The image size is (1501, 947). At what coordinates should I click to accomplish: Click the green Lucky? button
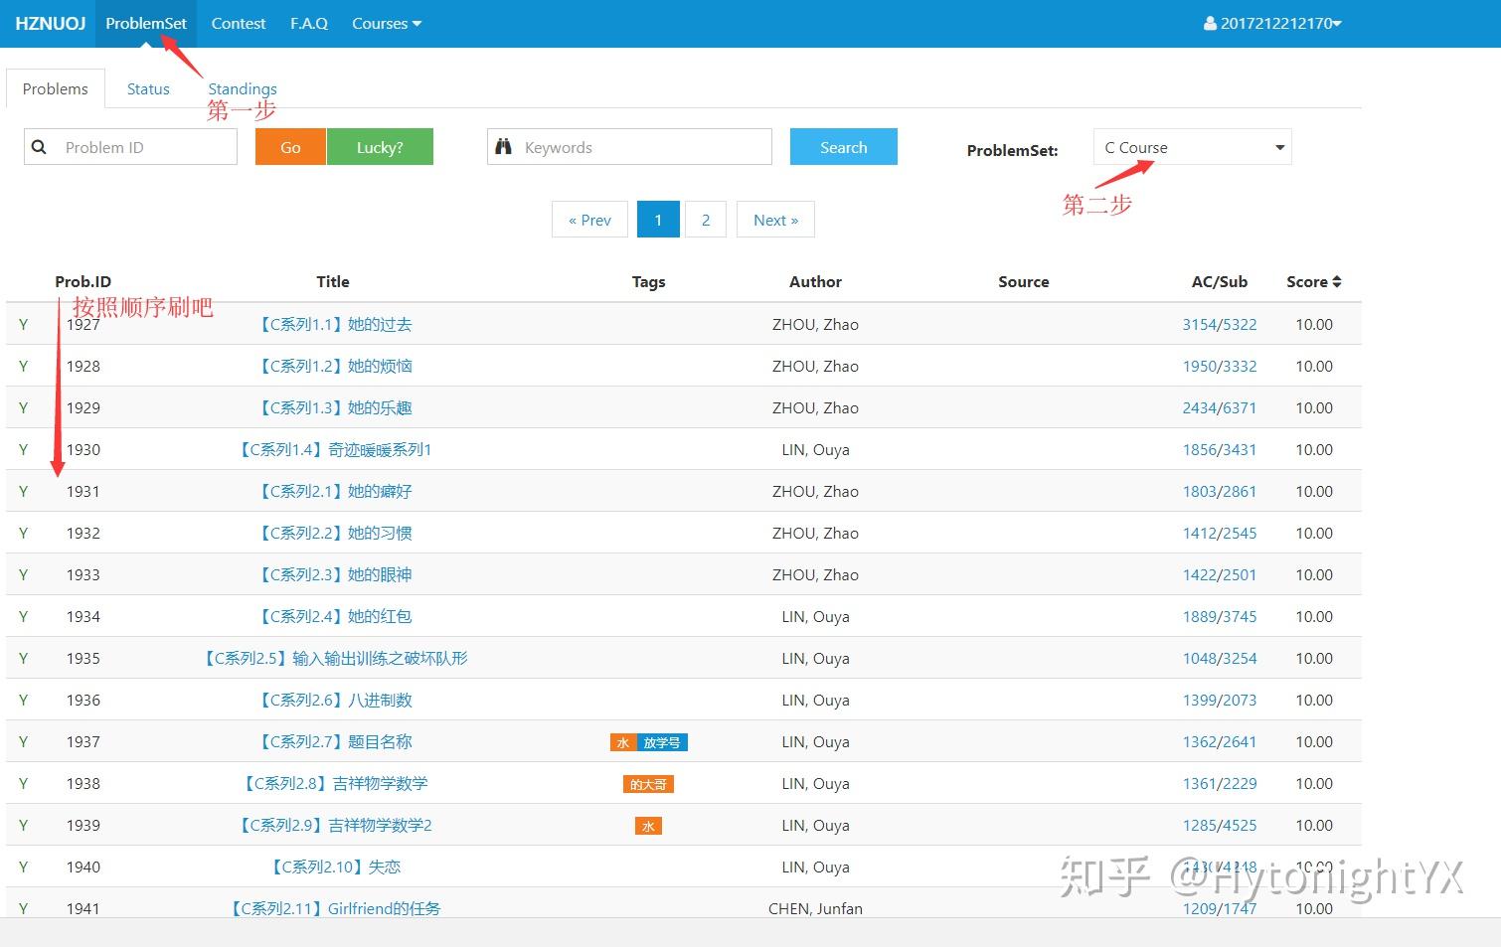pyautogui.click(x=380, y=147)
